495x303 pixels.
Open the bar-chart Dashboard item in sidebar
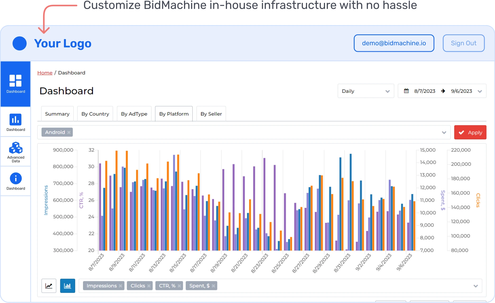coord(15,122)
